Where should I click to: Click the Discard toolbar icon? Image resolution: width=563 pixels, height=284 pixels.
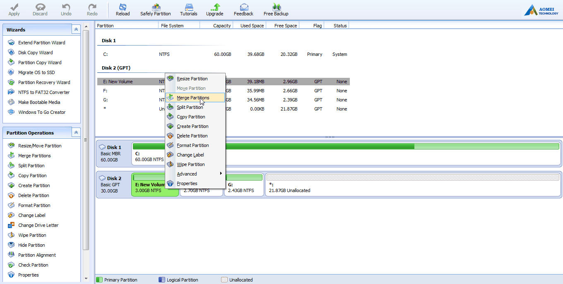[x=40, y=9]
